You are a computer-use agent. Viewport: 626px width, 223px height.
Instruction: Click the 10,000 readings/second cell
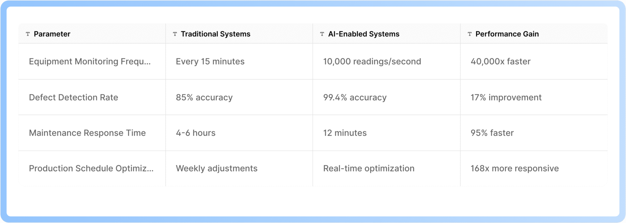[372, 61]
